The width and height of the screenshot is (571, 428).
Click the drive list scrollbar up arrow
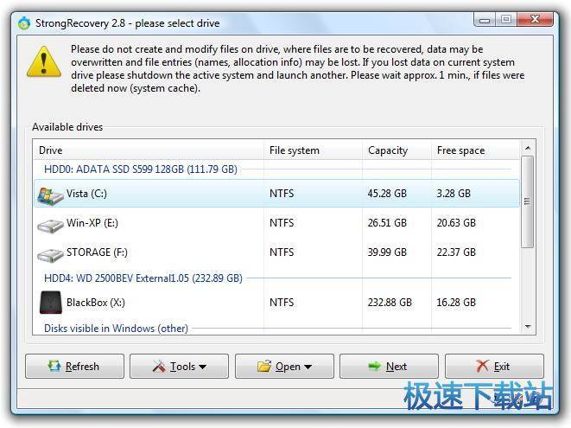528,148
